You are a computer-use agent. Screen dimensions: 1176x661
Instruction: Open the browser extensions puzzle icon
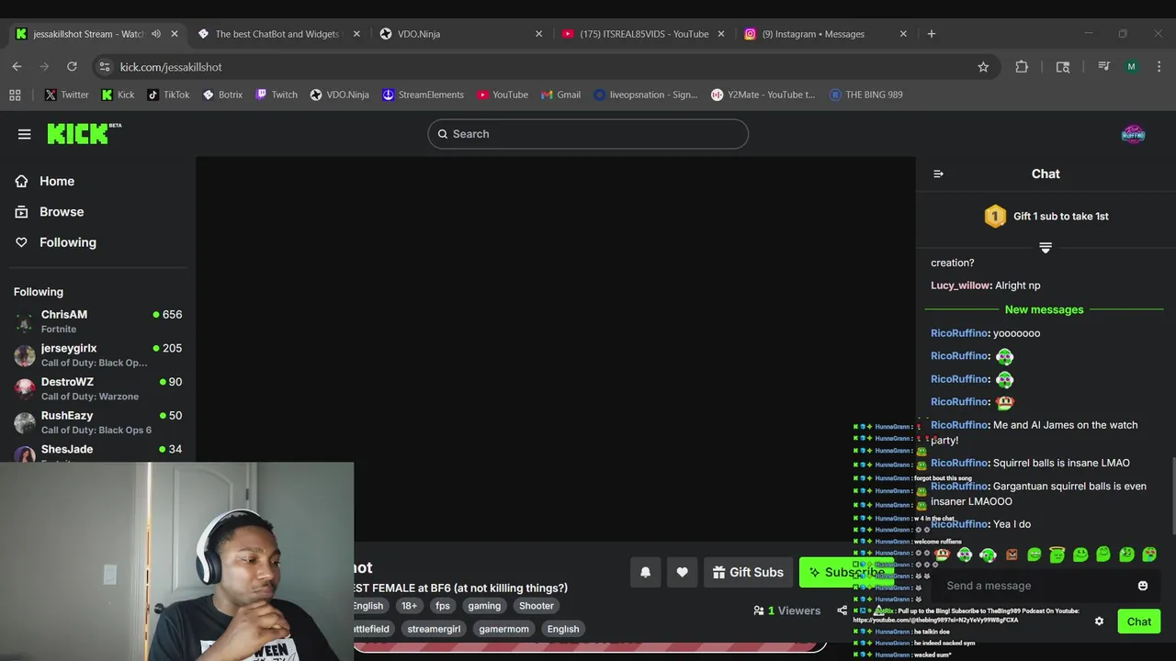1022,67
